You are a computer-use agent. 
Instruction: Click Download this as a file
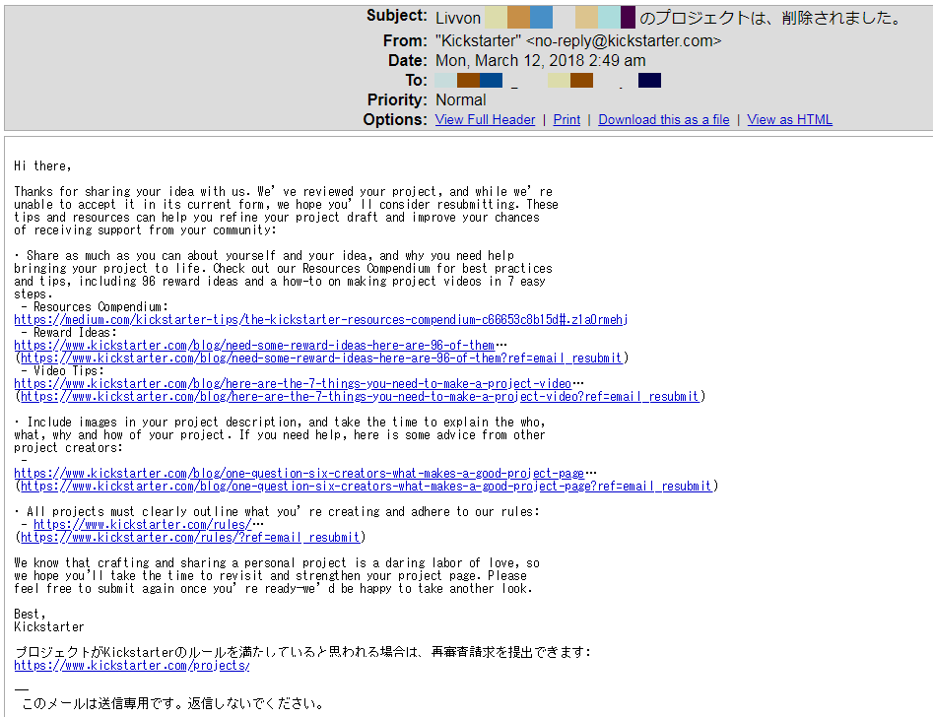663,119
